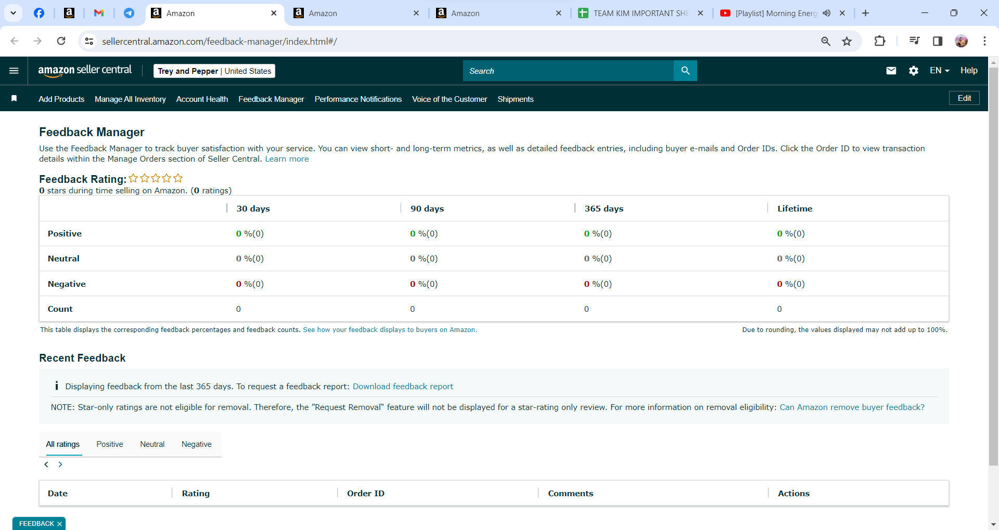Switch the Trey and Pepper store selector
Image resolution: width=999 pixels, height=530 pixels.
pos(214,71)
